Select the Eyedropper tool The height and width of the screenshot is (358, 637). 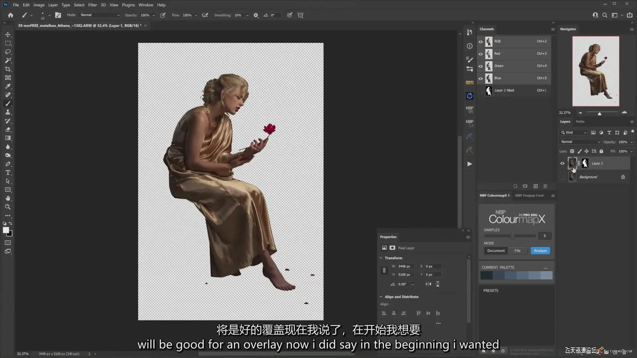coord(8,86)
